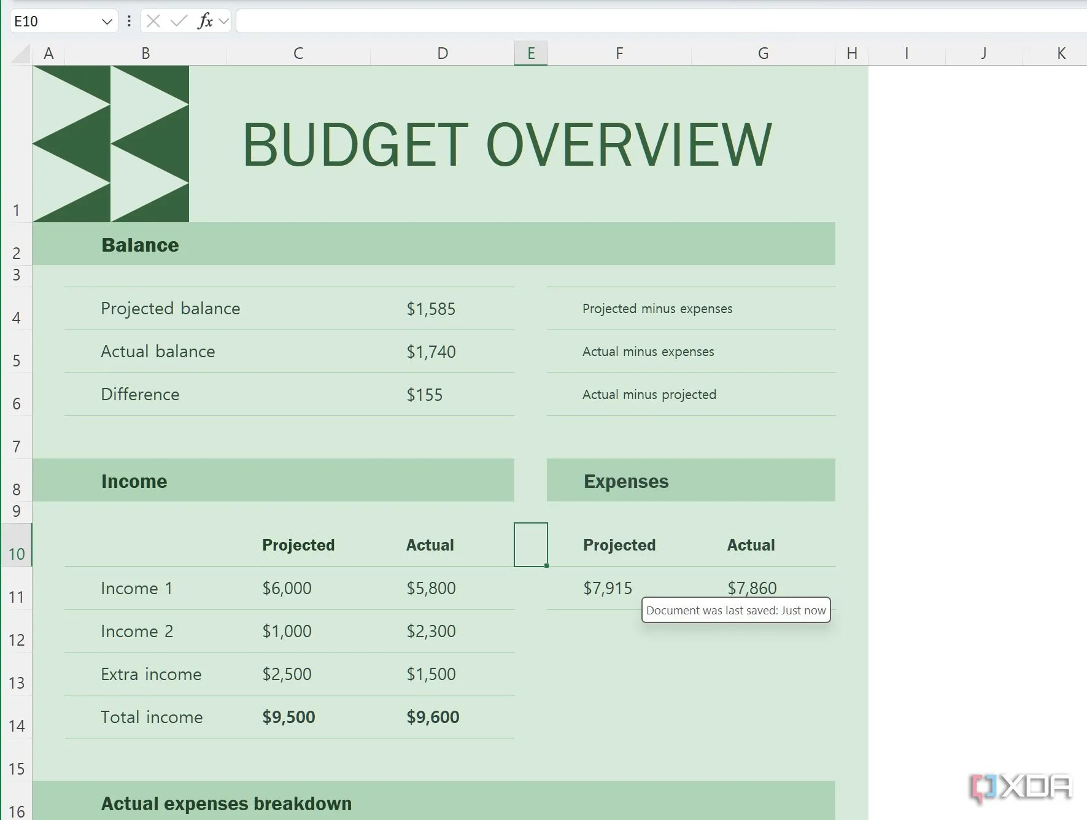
Task: Click the Balance section heading
Action: click(140, 245)
